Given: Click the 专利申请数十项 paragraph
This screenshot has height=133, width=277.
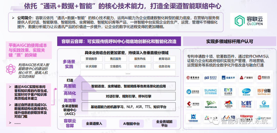Looking at the screenshot, I should tap(228, 61).
